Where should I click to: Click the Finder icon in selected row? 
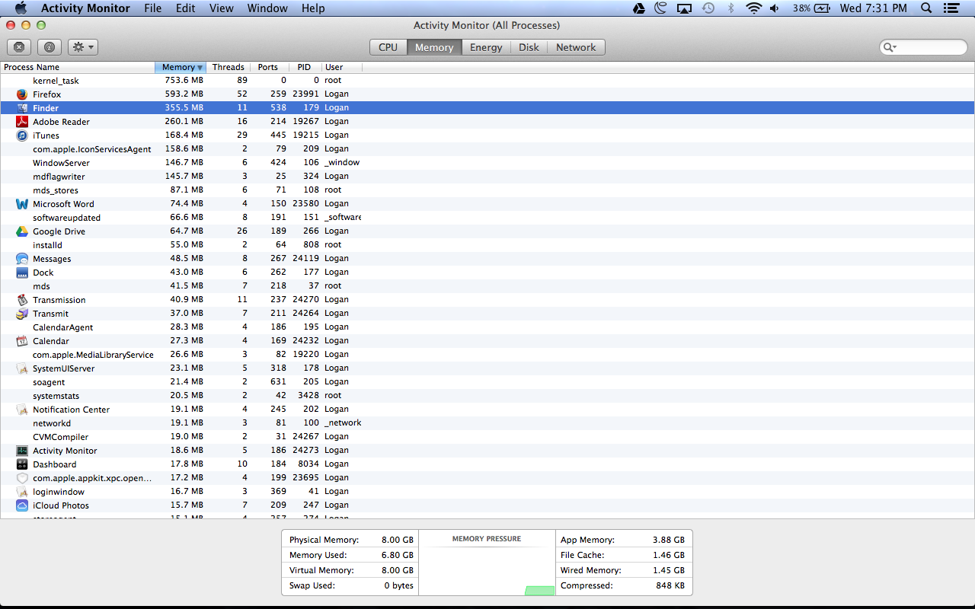tap(22, 108)
